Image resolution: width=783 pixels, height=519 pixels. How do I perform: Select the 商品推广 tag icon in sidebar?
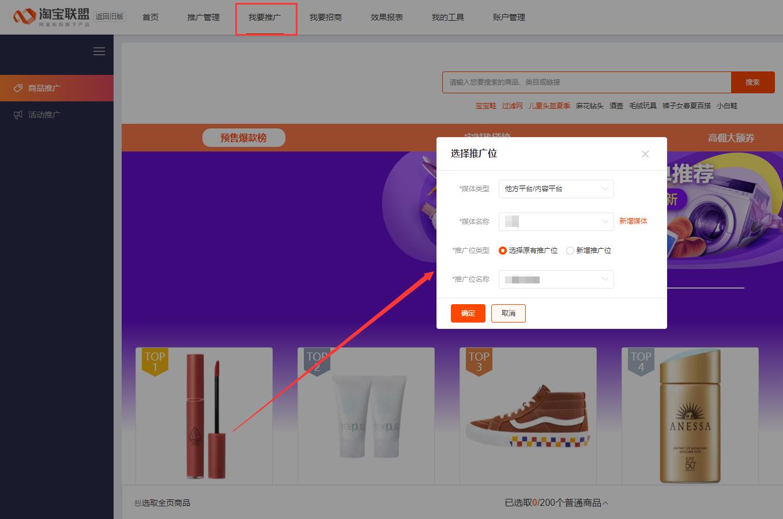(17, 88)
